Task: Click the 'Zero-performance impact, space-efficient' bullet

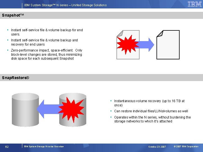Action: click(x=47, y=54)
